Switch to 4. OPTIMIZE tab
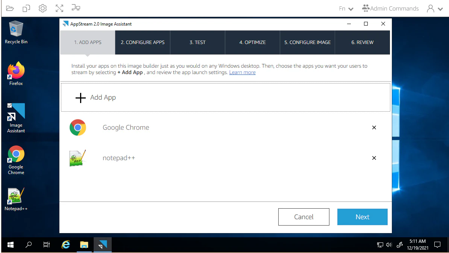 point(253,42)
